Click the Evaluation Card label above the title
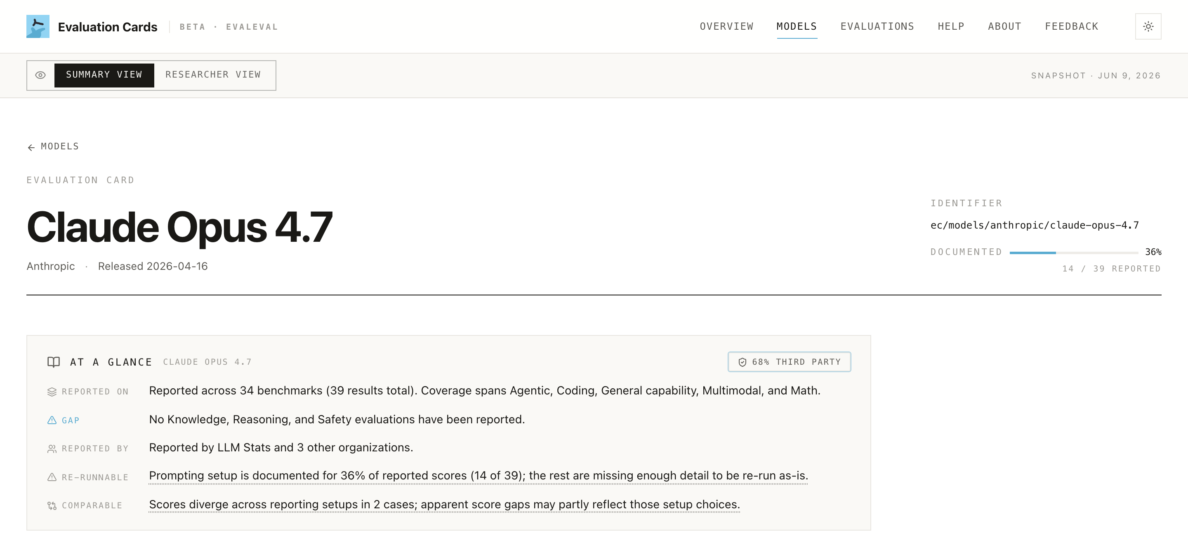 [x=80, y=180]
